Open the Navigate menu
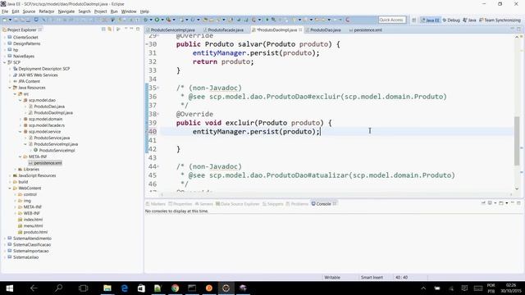Image resolution: width=525 pixels, height=295 pixels. click(66, 11)
